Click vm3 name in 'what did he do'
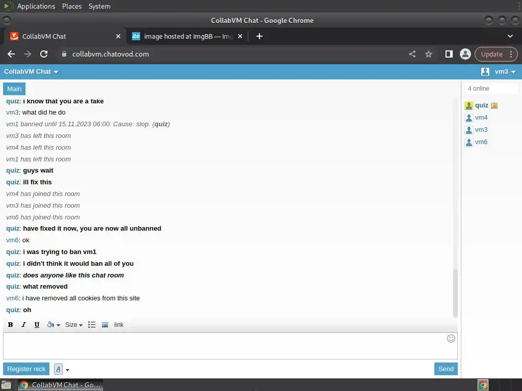 click(12, 113)
